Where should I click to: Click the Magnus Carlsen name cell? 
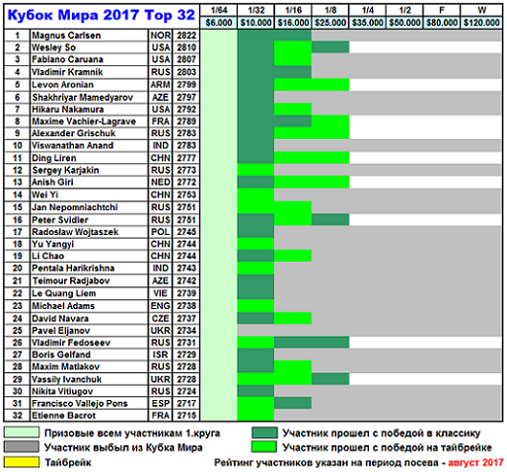coord(89,36)
